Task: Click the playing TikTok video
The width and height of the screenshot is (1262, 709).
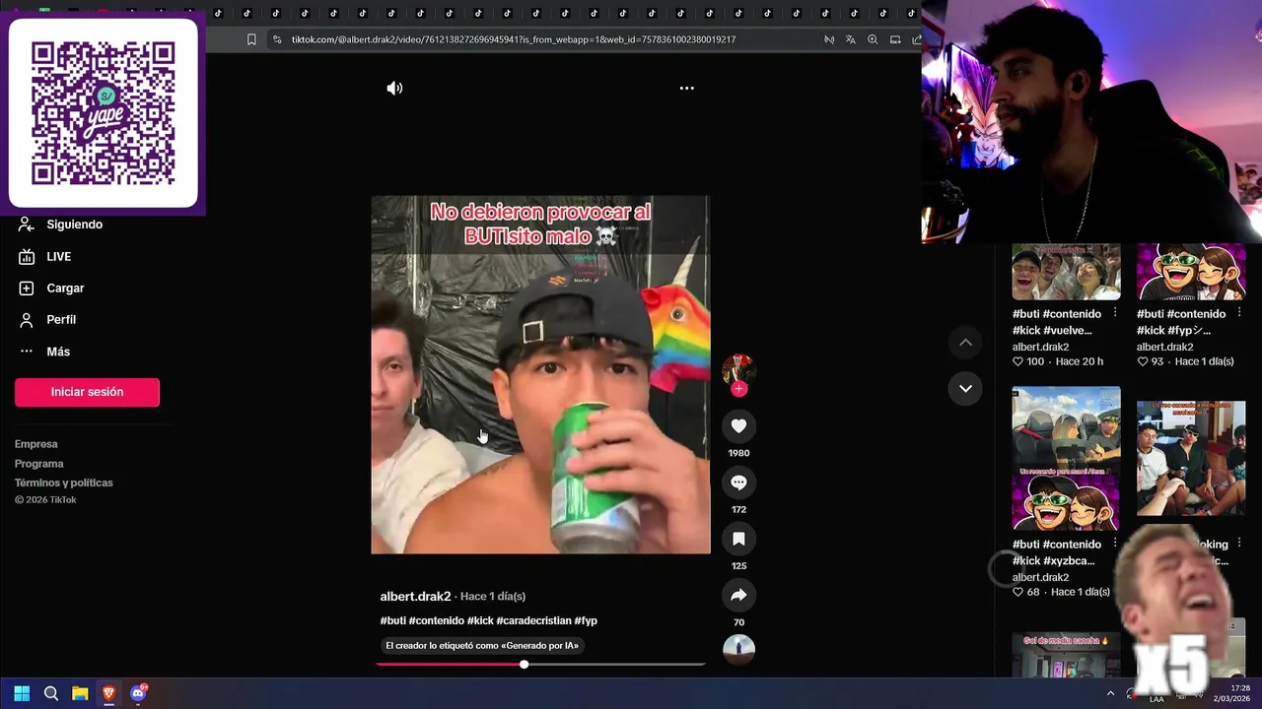Action: (540, 374)
